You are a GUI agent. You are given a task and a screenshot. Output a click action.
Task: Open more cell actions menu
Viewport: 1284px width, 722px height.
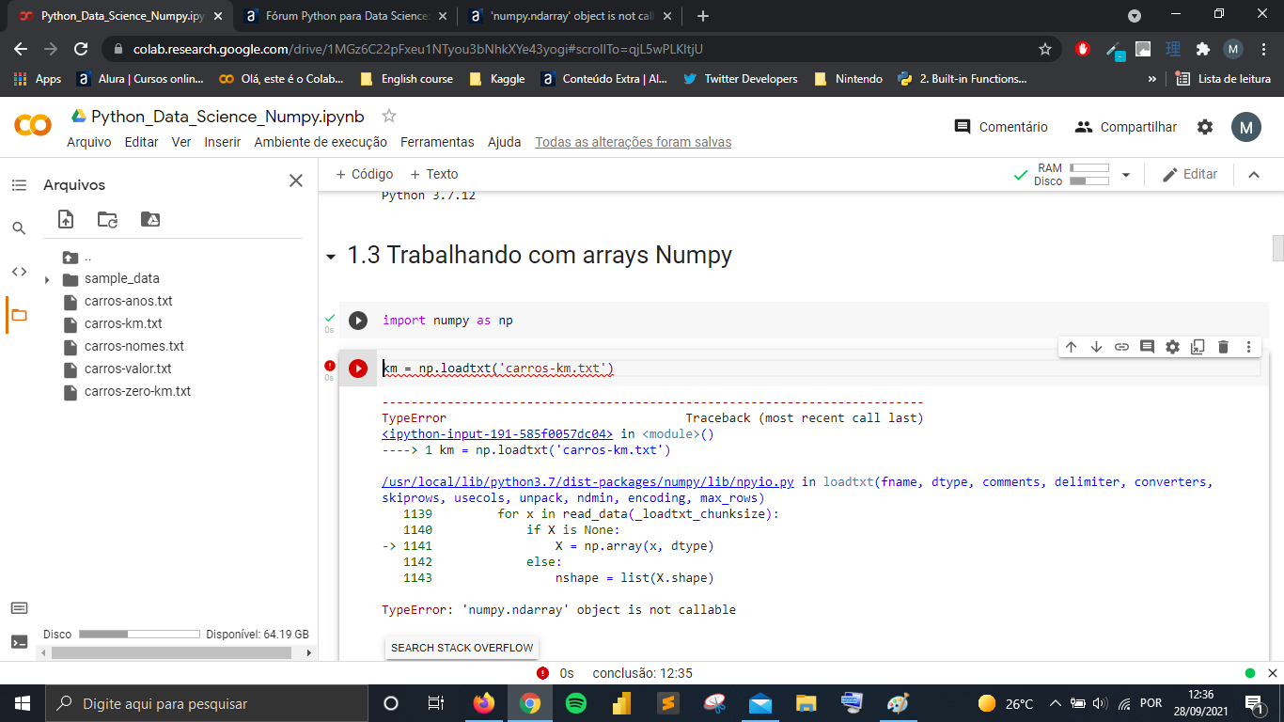click(x=1248, y=347)
